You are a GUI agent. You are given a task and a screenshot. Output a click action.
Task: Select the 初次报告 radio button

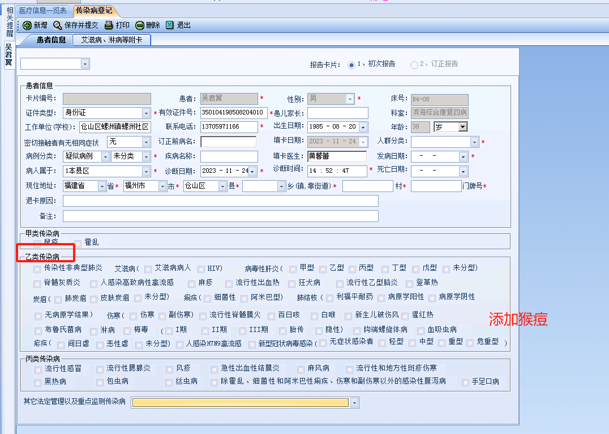tap(351, 65)
